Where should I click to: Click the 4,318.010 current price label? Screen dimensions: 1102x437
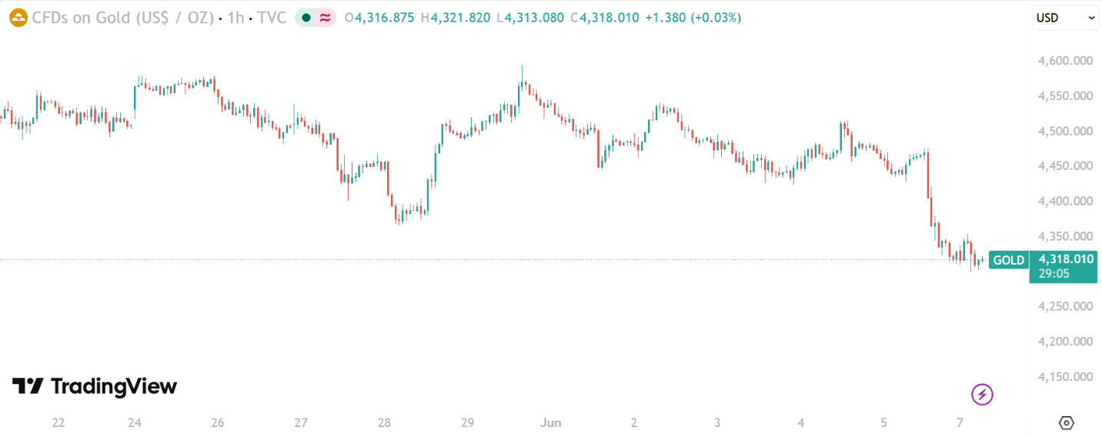click(1066, 259)
